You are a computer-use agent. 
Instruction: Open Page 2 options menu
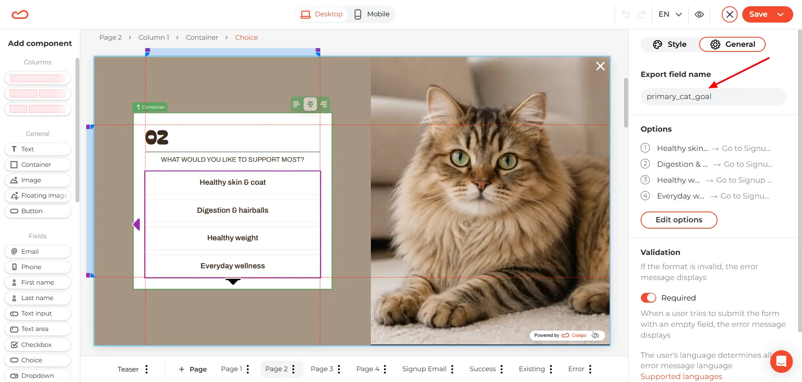[x=294, y=369]
